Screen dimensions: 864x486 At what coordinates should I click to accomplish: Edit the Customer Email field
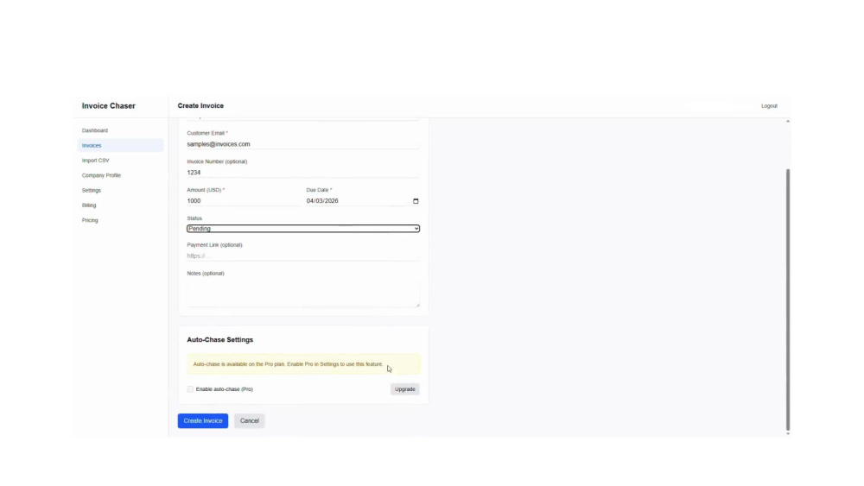click(x=302, y=144)
